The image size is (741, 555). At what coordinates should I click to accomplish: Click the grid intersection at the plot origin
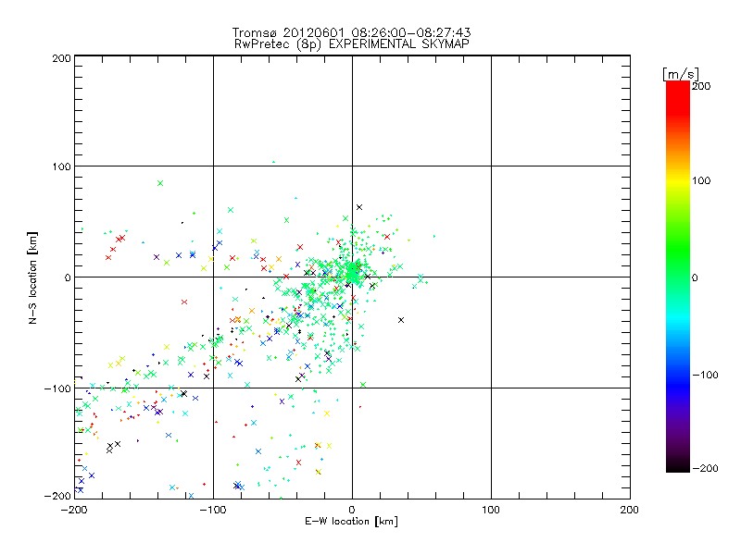click(352, 277)
